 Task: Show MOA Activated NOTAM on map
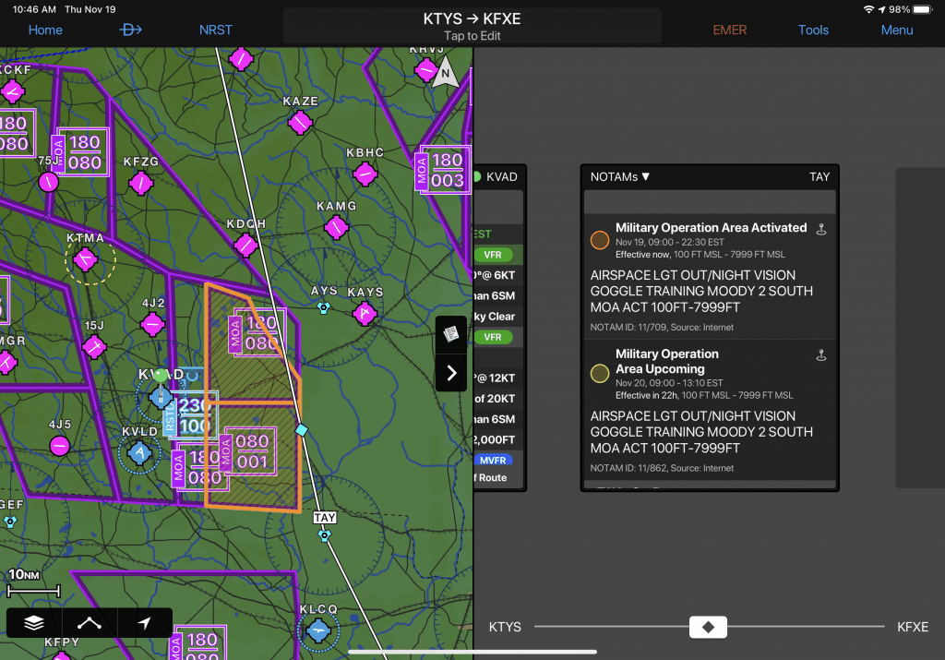tap(820, 230)
